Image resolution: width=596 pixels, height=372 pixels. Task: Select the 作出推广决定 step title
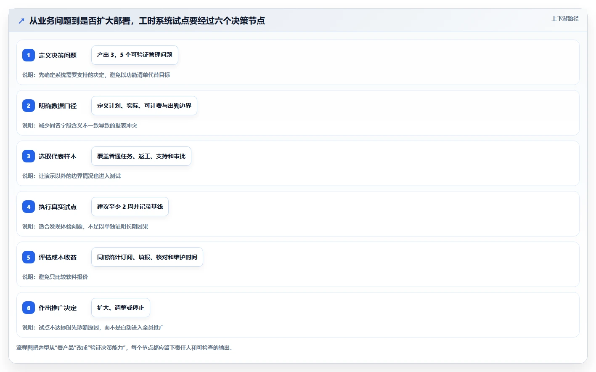click(x=58, y=308)
